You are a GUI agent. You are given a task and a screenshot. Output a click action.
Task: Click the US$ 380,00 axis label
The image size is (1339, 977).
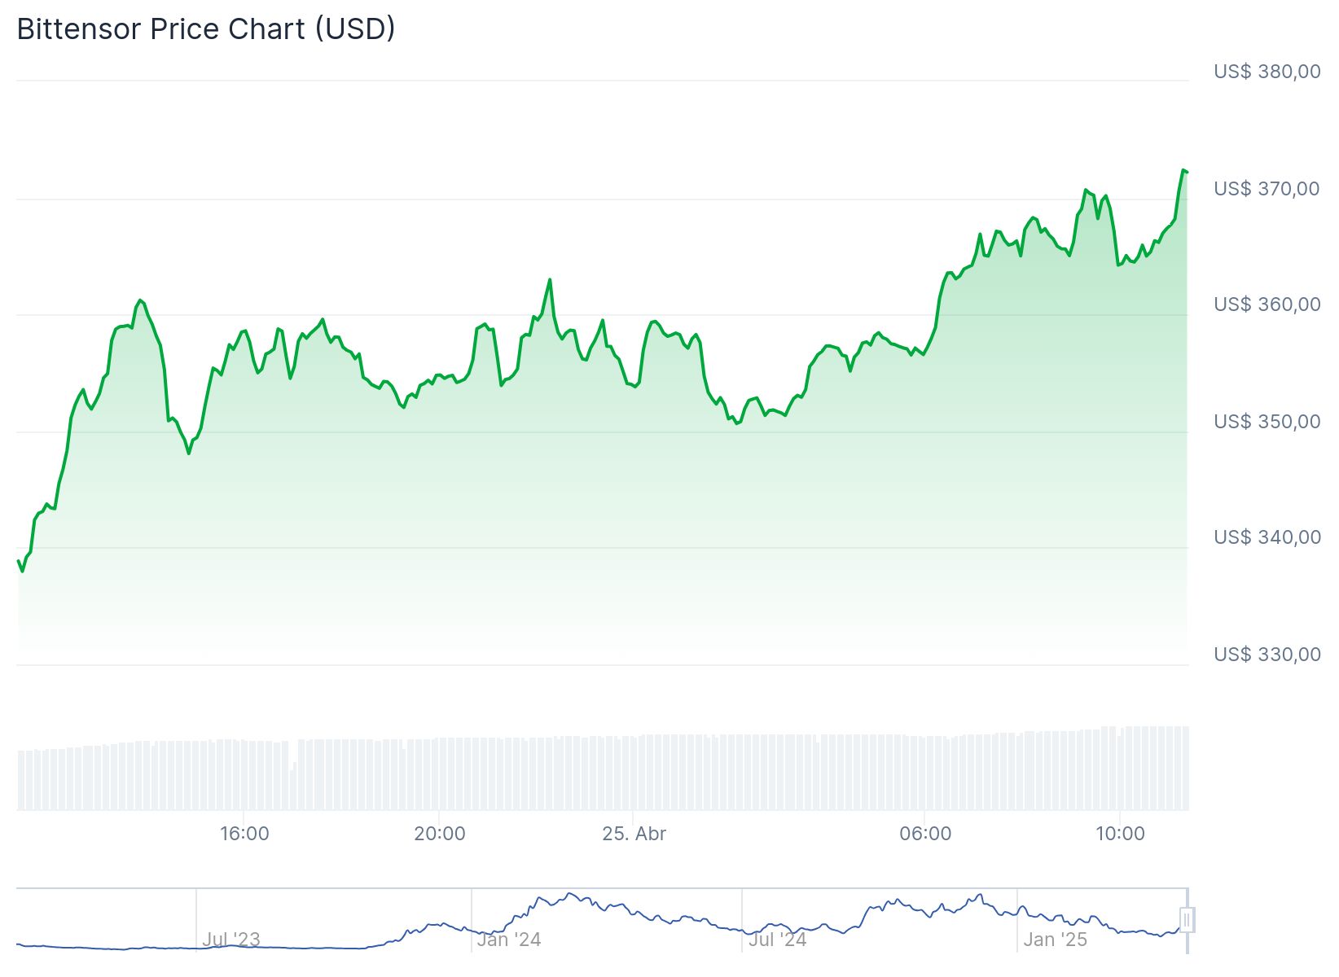(x=1267, y=72)
